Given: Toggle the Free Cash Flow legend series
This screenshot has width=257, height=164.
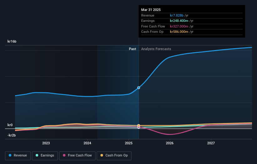Looking at the screenshot, I should [77, 156].
